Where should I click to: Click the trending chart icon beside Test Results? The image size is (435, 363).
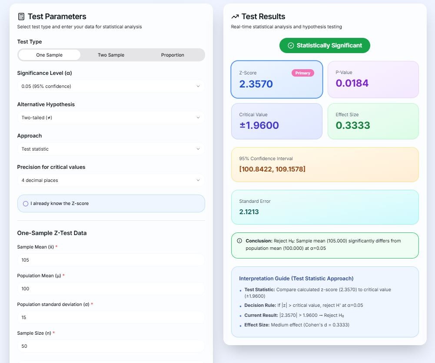(x=234, y=16)
